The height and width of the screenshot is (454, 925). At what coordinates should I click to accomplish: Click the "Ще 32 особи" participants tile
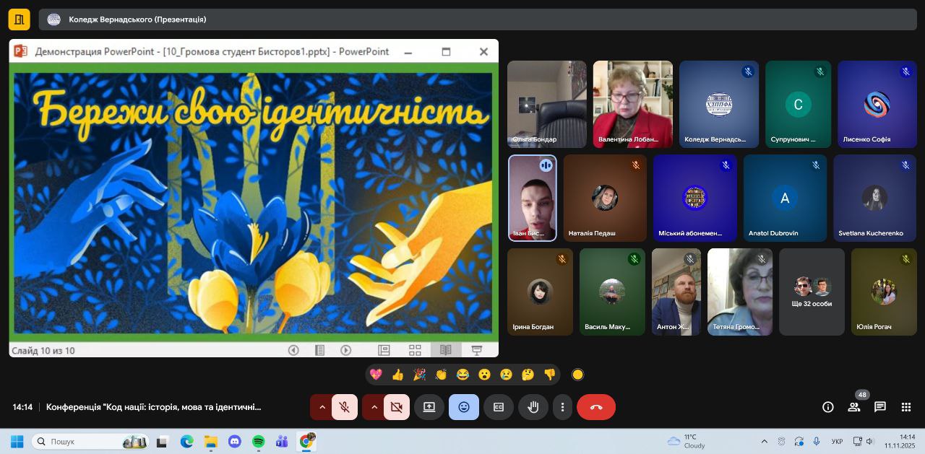812,292
